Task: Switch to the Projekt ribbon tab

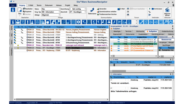Action: click(68, 5)
